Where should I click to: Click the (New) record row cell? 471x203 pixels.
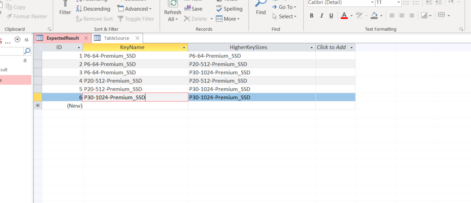pyautogui.click(x=62, y=106)
